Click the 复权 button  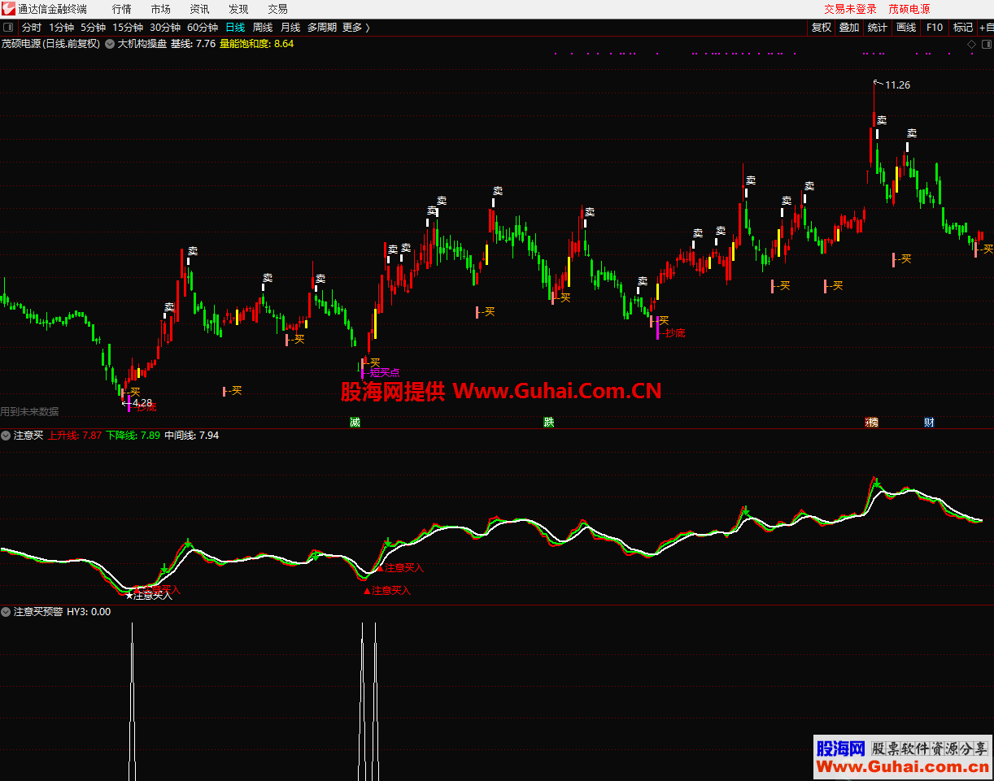(x=822, y=28)
